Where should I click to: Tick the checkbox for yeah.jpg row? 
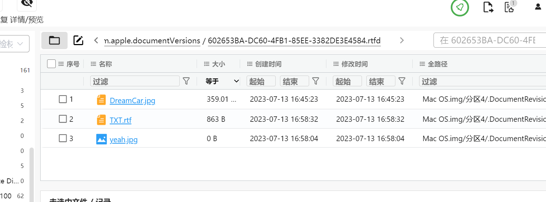pos(63,138)
